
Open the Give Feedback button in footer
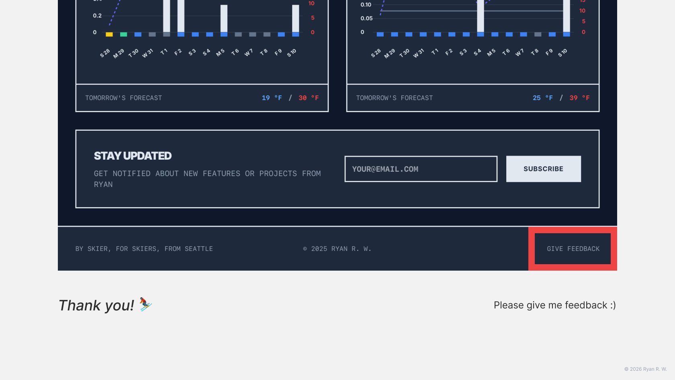pyautogui.click(x=573, y=249)
